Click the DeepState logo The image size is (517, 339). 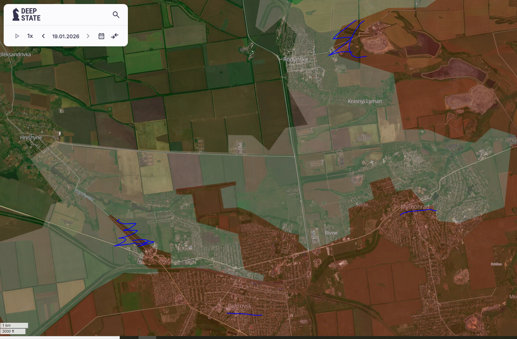click(x=26, y=15)
